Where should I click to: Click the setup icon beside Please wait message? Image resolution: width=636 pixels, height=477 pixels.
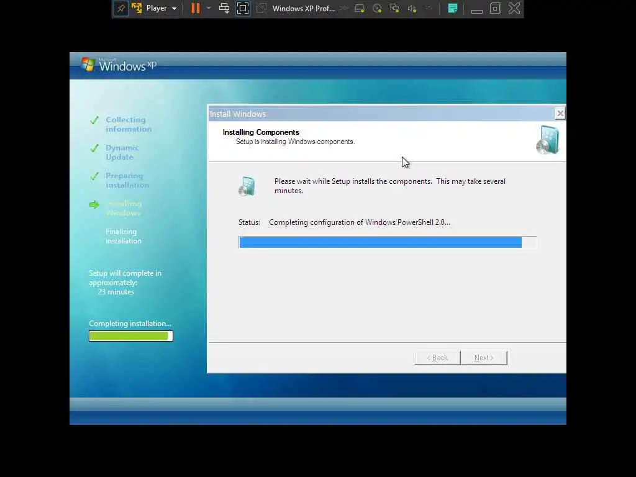tap(247, 186)
